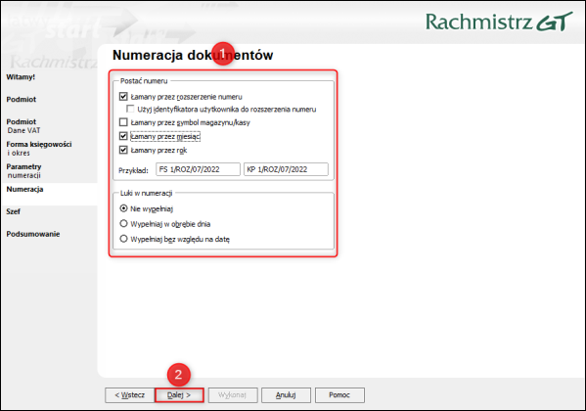This screenshot has height=411, width=586.
Task: Open the 'Witamy!' wizard step
Action: [21, 77]
